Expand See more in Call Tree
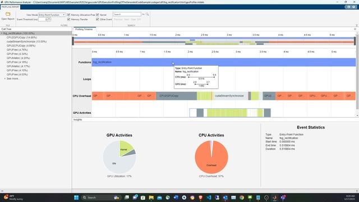The height and width of the screenshot is (202, 359). coord(5,79)
